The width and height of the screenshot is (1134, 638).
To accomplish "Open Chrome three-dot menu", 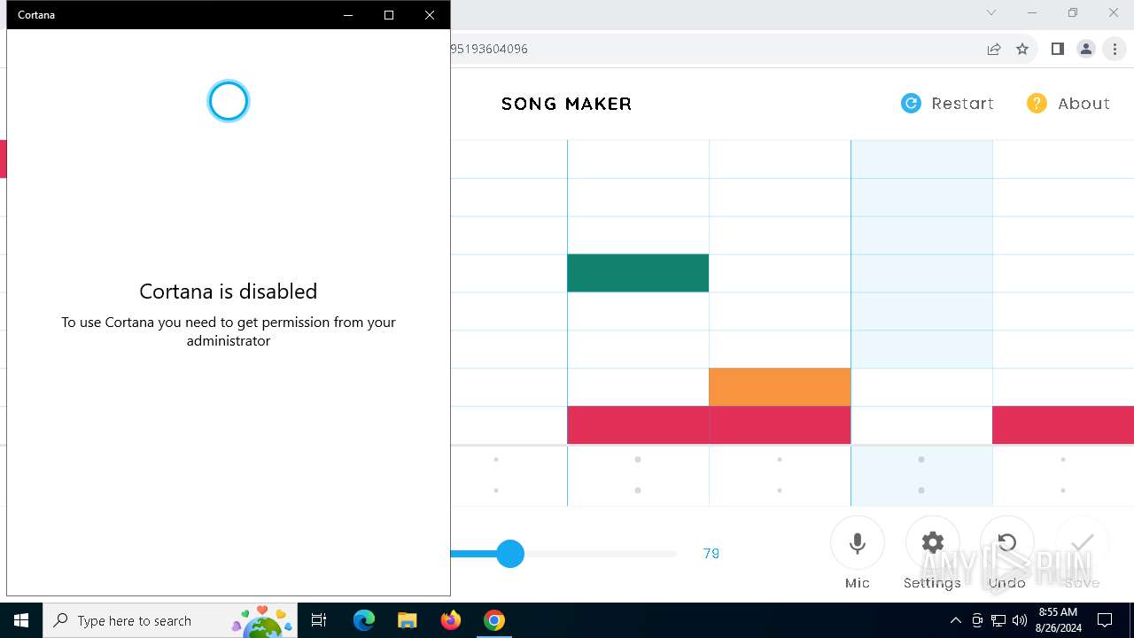I will 1115,49.
